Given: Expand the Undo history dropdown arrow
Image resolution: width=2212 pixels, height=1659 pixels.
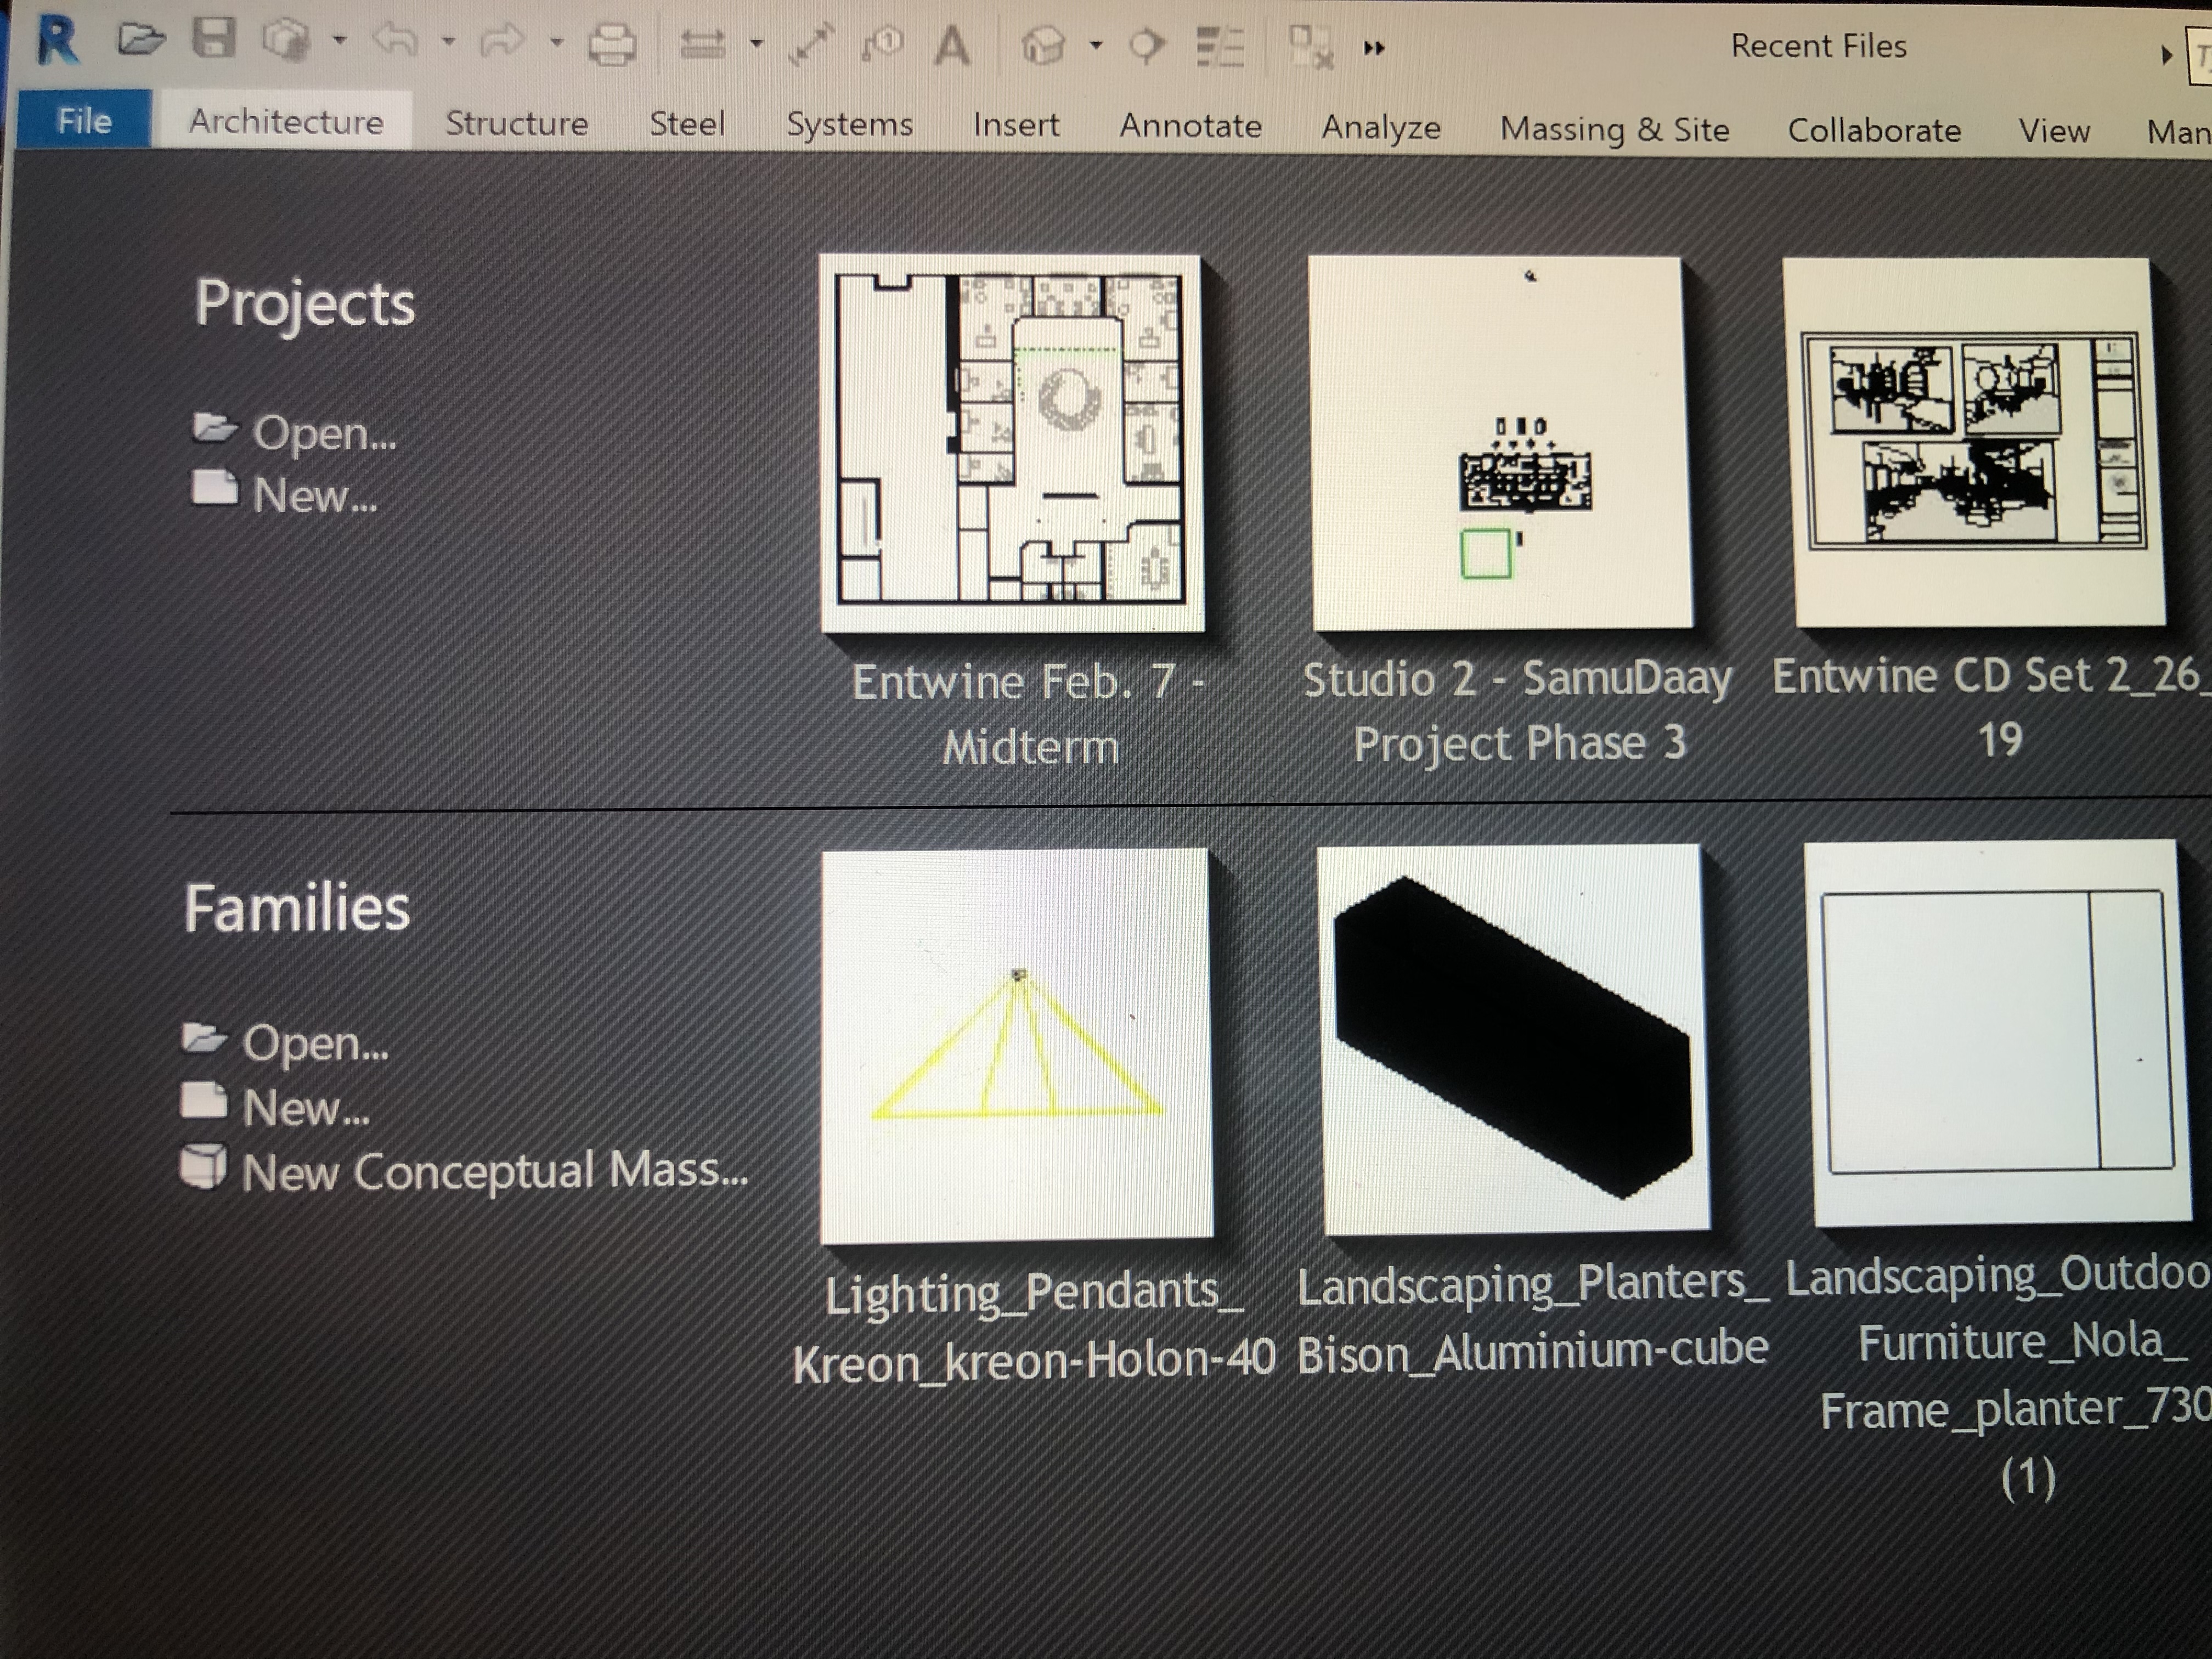Looking at the screenshot, I should [448, 42].
